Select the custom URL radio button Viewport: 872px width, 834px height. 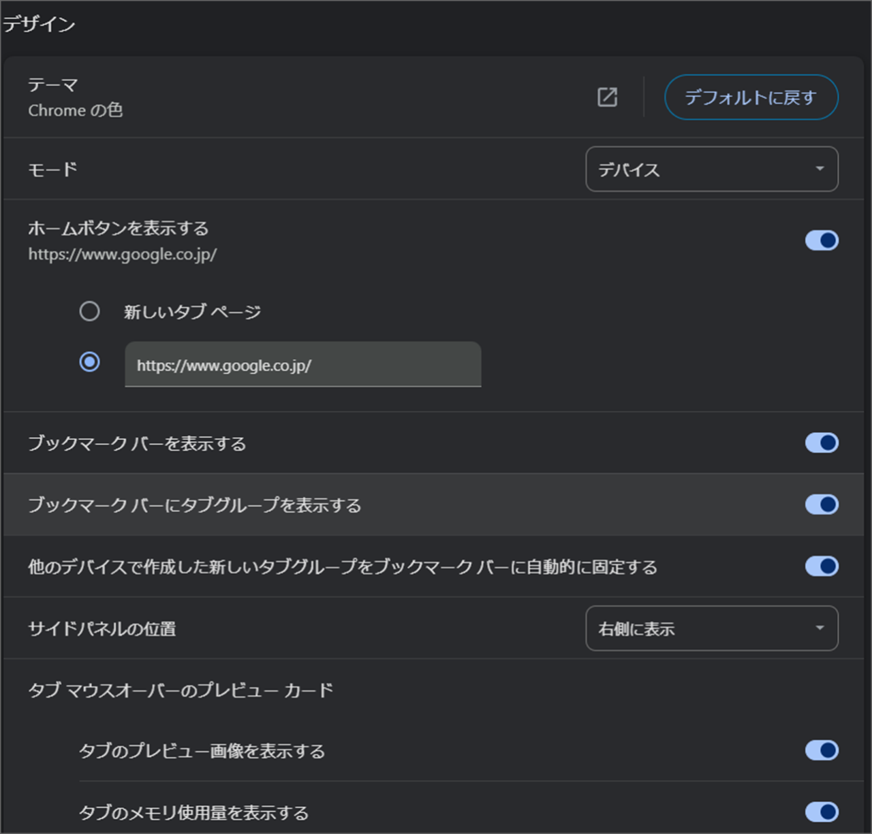pyautogui.click(x=89, y=362)
